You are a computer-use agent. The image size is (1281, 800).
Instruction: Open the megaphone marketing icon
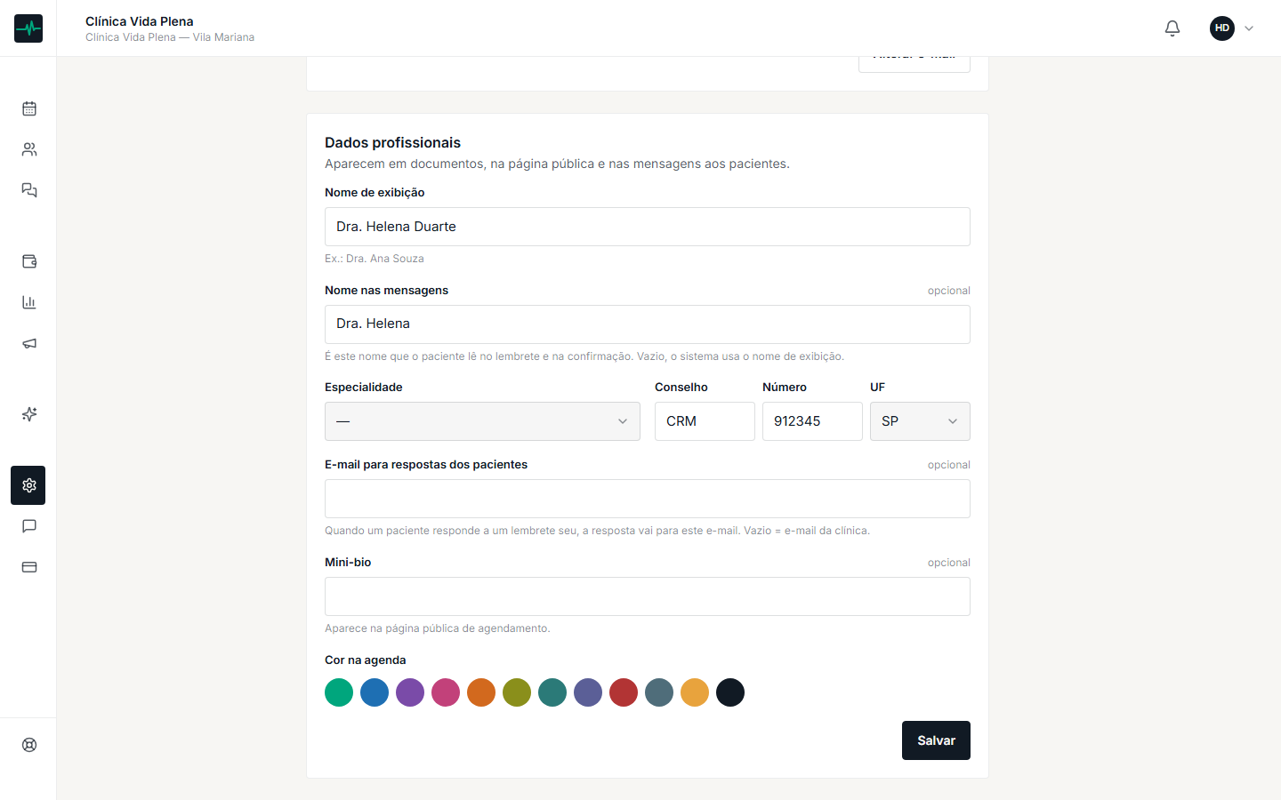pos(28,343)
